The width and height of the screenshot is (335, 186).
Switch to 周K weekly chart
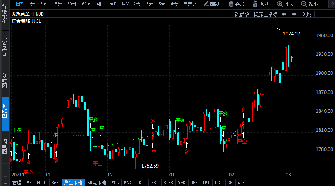click(113, 4)
